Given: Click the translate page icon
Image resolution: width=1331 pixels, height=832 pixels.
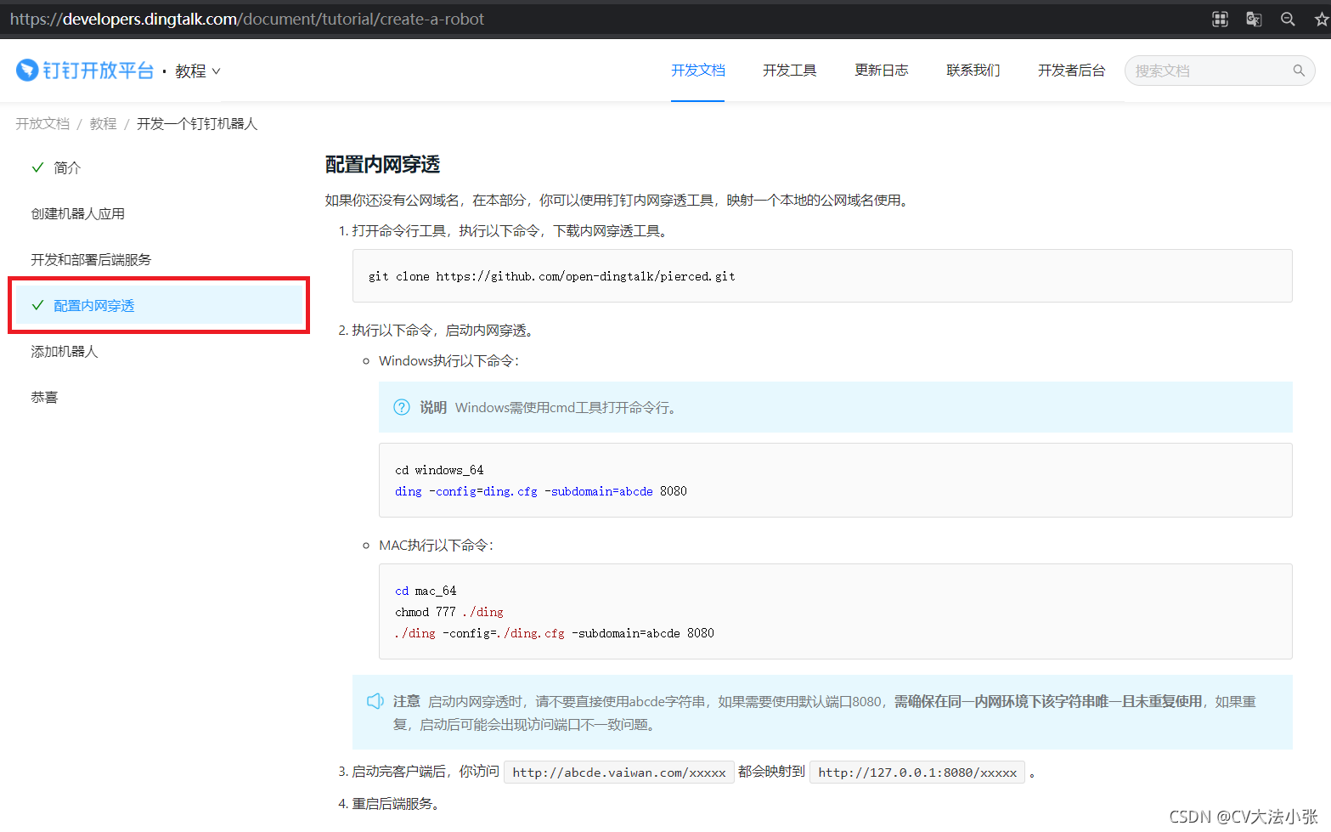Looking at the screenshot, I should click(x=1254, y=19).
